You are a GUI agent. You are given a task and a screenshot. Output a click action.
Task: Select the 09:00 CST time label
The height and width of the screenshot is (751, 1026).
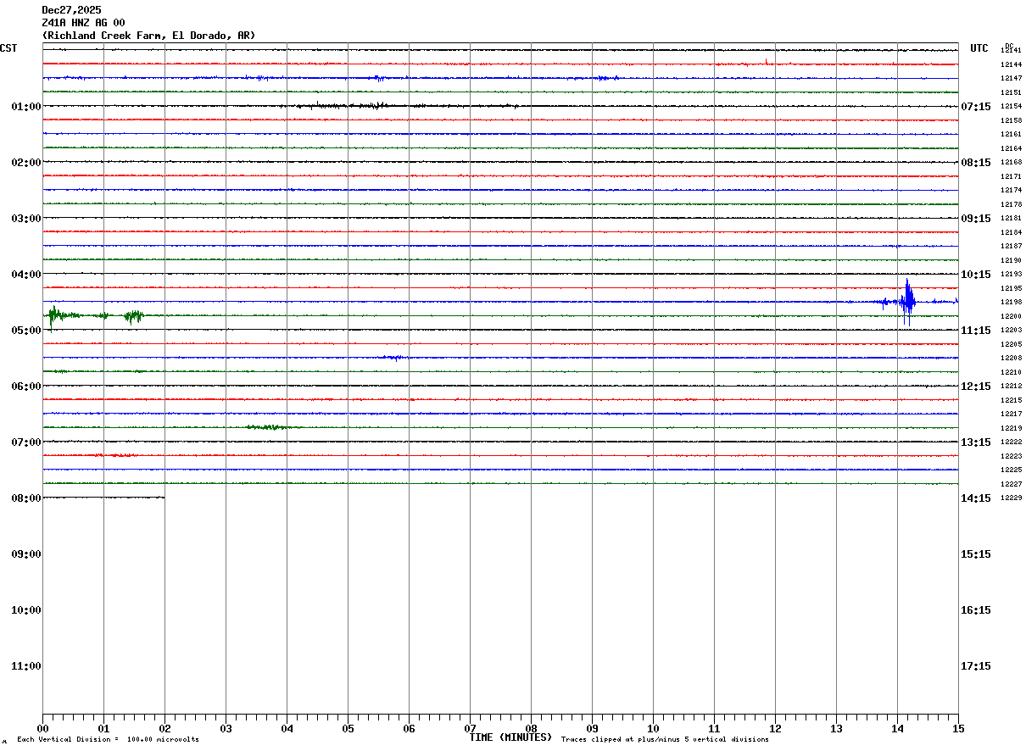(x=26, y=554)
